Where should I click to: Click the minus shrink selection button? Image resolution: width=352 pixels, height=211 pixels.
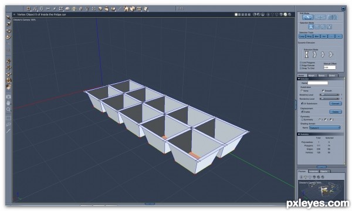tap(331, 36)
